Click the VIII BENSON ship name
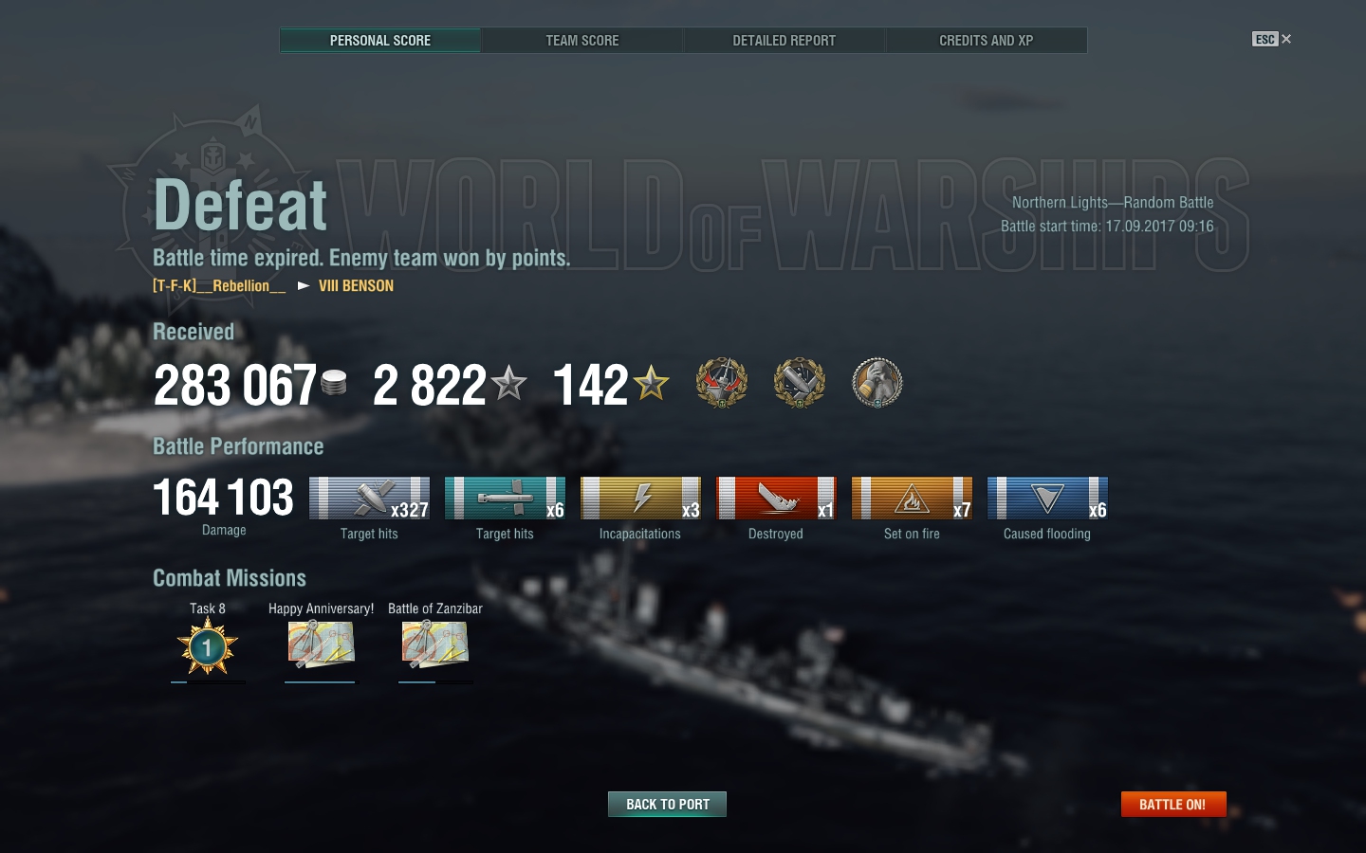Screen dimensions: 1366x853 [356, 285]
